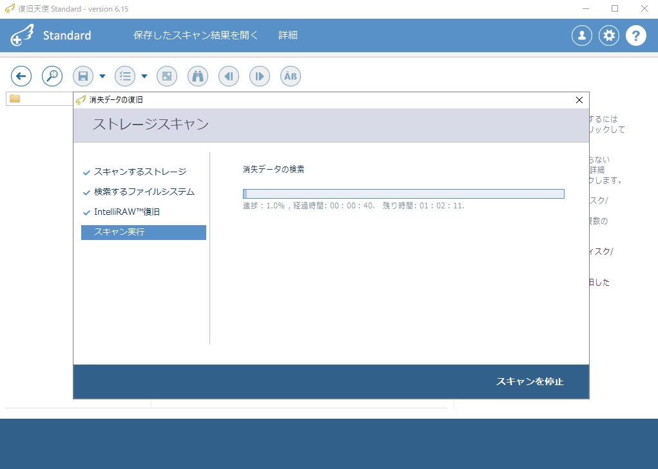
Task: Open the 詳細 menu item
Action: pyautogui.click(x=288, y=35)
